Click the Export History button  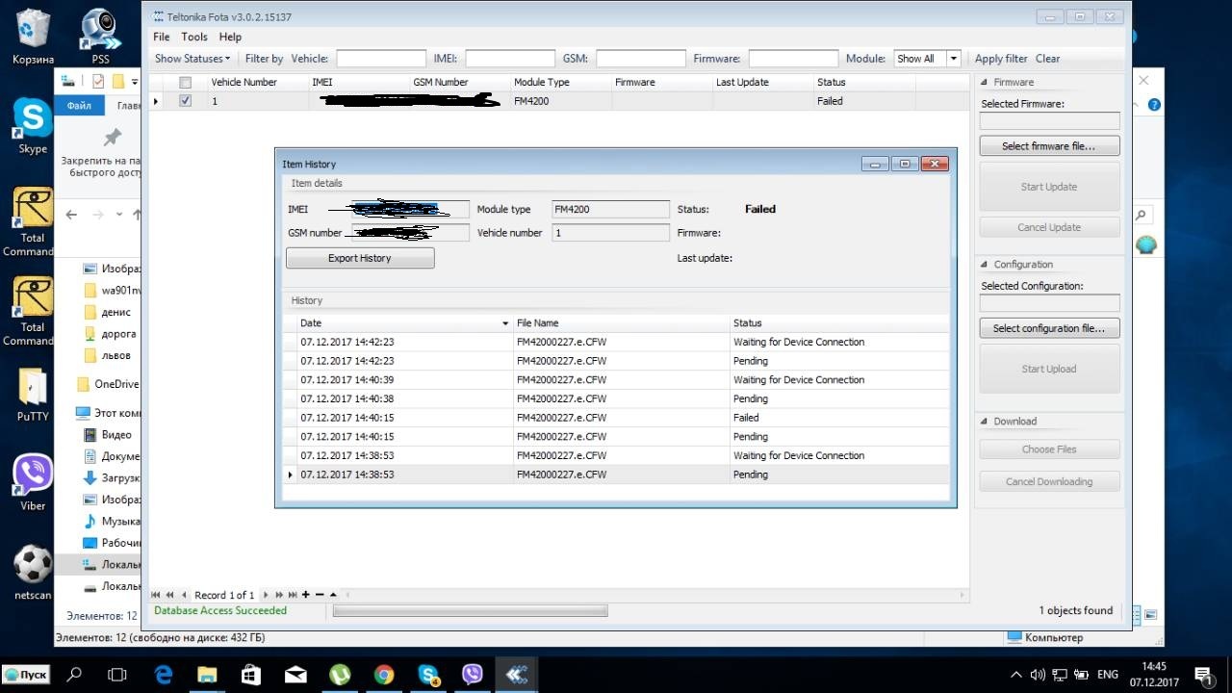[x=360, y=258]
